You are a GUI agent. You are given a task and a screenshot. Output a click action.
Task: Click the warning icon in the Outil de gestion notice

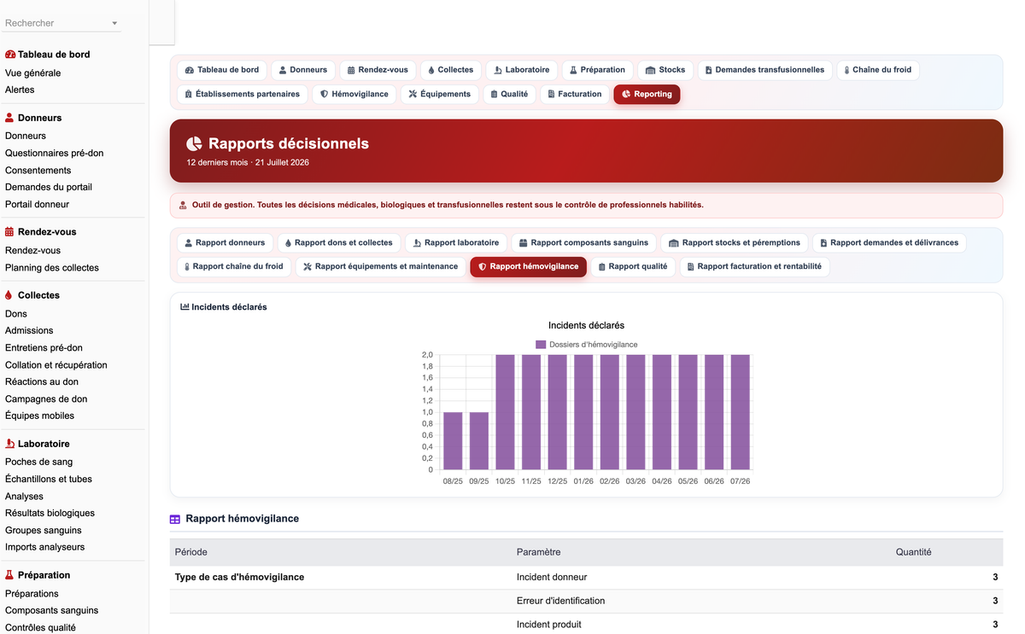[x=183, y=206]
